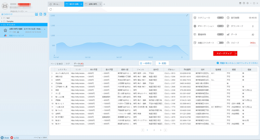Click the 予約番号 column header
Screen dimensions: 260x140
pos(187,70)
